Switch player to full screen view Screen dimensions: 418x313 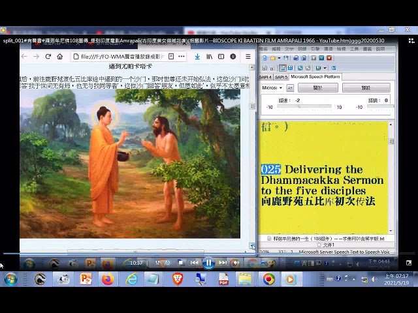click(x=409, y=263)
